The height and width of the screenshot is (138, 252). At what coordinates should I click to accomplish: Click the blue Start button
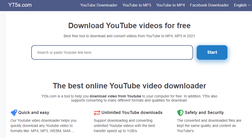coord(212,52)
